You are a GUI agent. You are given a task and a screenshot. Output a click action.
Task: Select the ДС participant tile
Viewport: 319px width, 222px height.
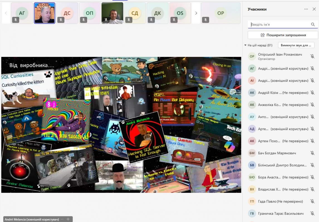pyautogui.click(x=67, y=13)
